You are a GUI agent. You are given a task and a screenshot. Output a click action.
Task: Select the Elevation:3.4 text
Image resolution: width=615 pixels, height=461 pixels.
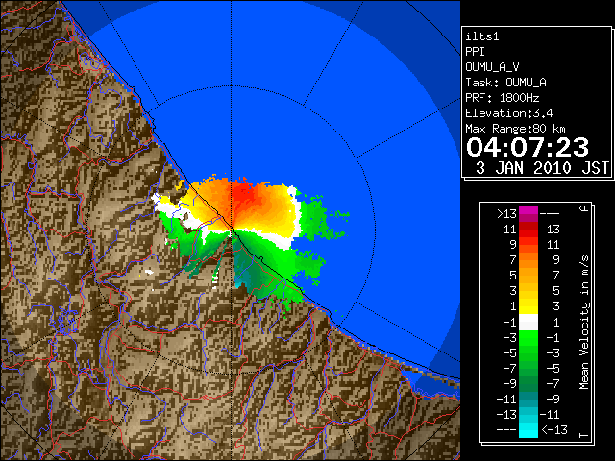point(509,113)
